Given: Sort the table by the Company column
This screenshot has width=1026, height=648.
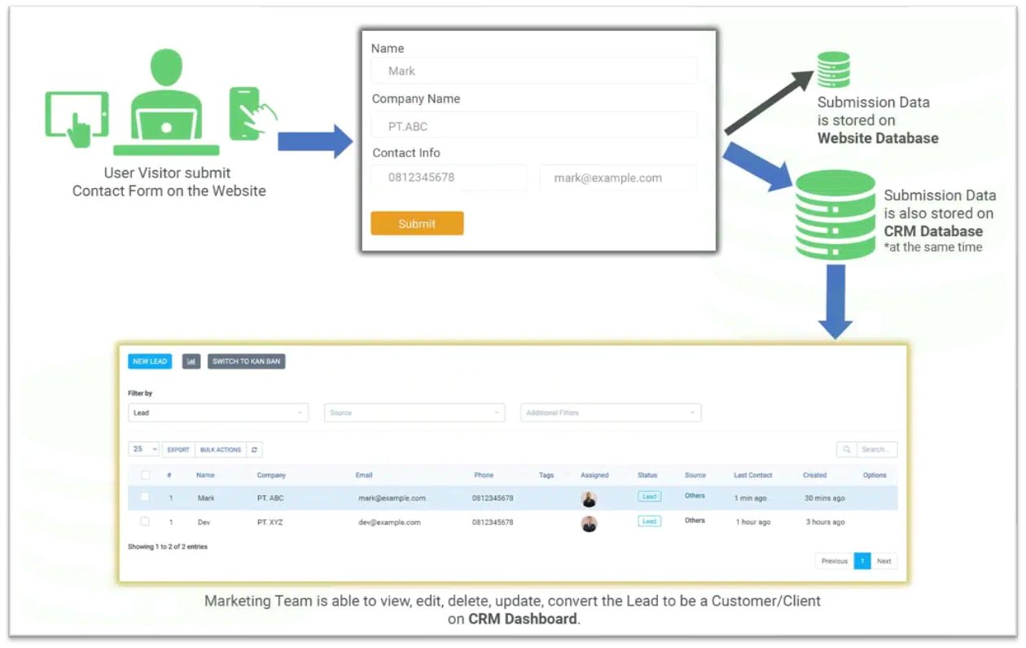Looking at the screenshot, I should [x=271, y=475].
